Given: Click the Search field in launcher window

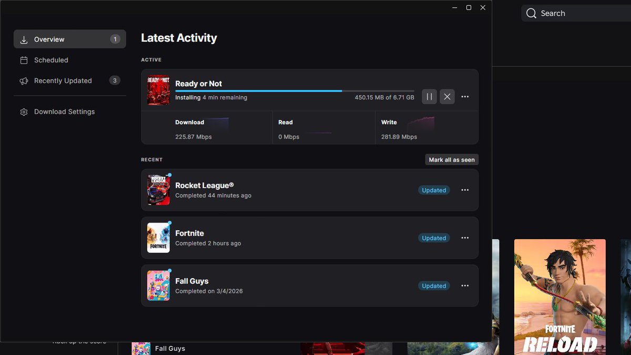Looking at the screenshot, I should point(576,13).
